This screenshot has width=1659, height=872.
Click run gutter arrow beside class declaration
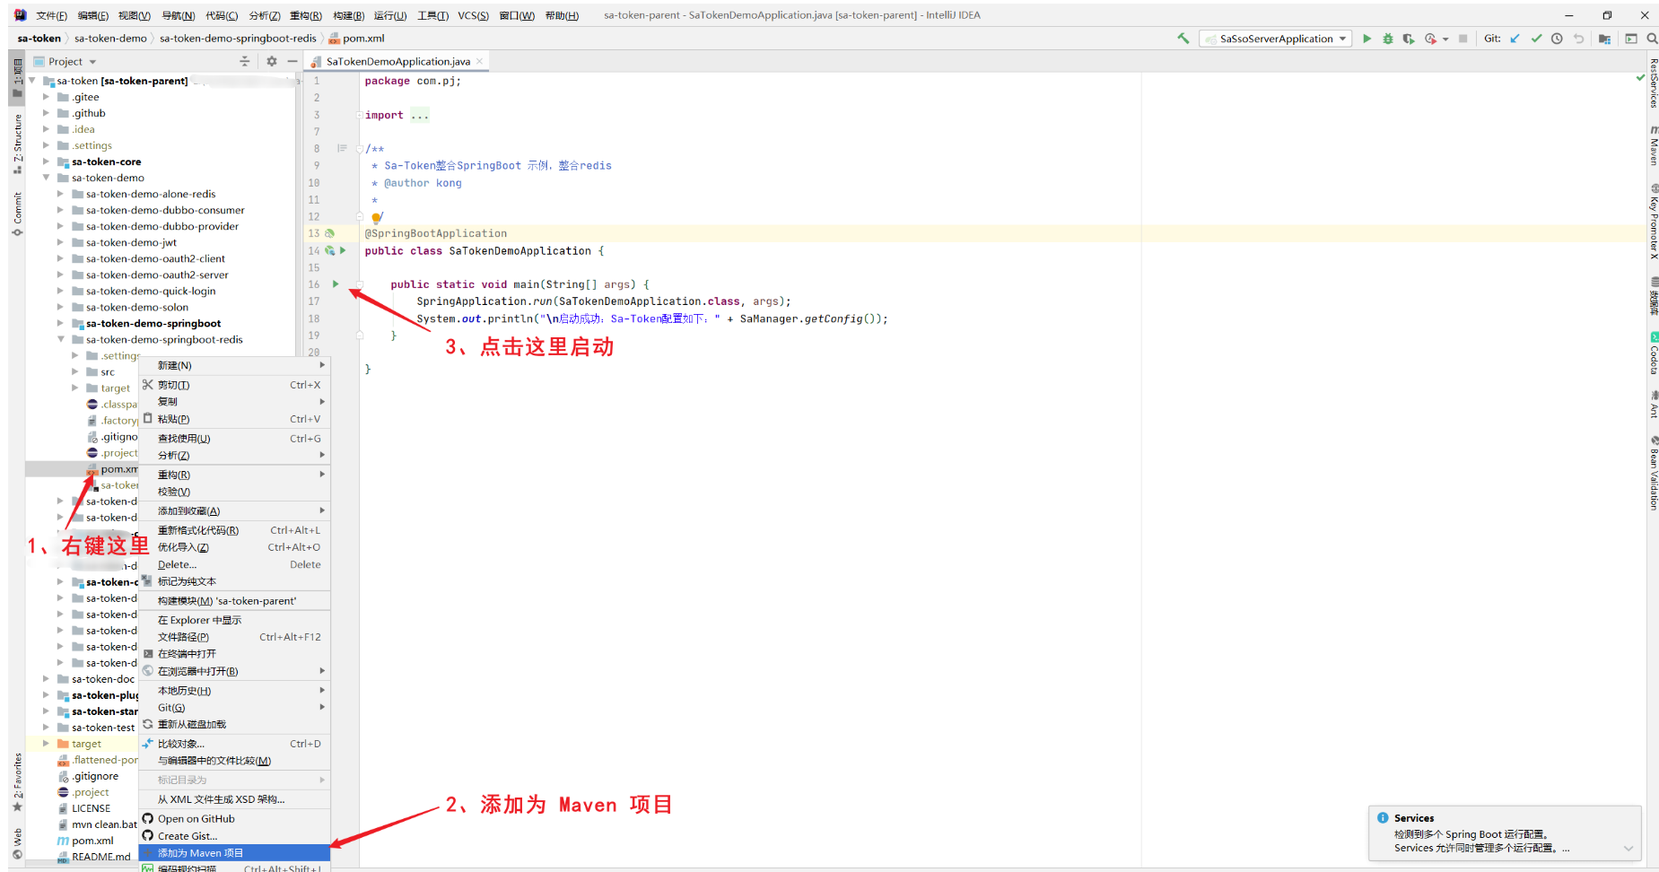pyautogui.click(x=343, y=250)
